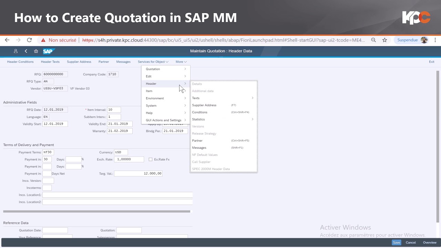Click the Save button
Viewport: 441px width, 248px height.
tap(397, 242)
